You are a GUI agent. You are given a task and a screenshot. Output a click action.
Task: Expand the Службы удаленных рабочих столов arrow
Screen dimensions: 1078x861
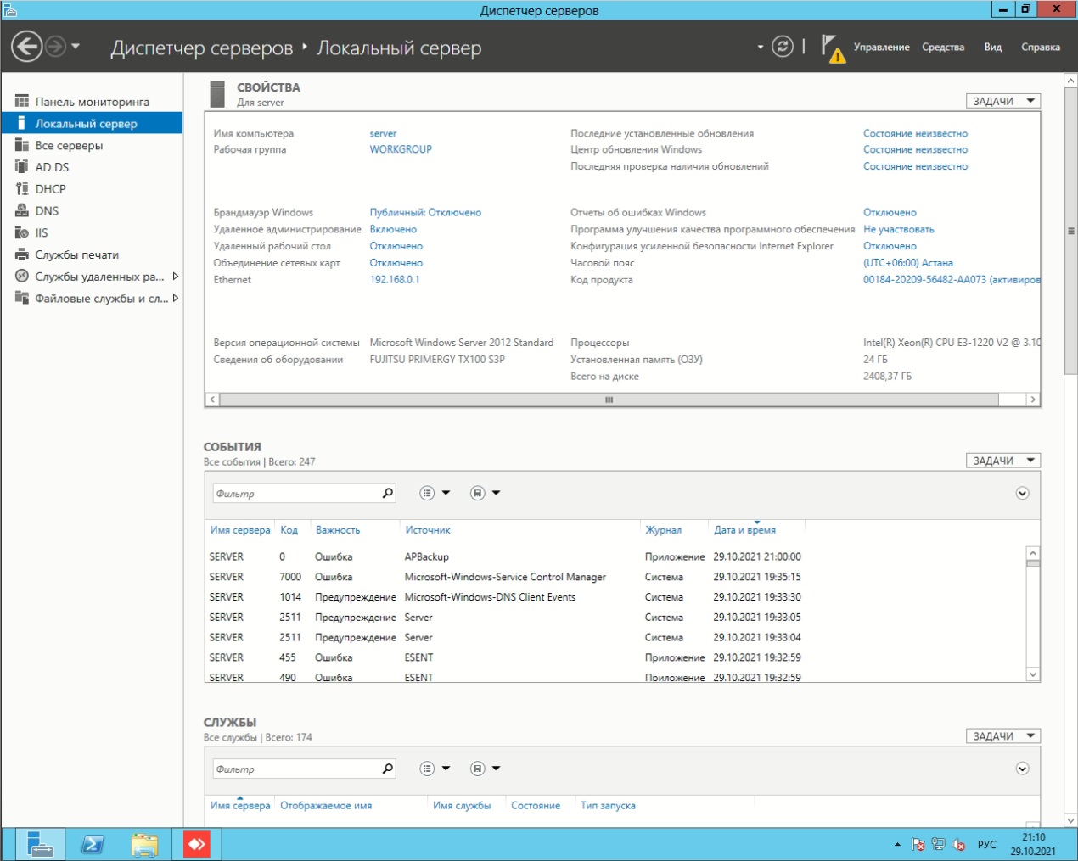[175, 276]
